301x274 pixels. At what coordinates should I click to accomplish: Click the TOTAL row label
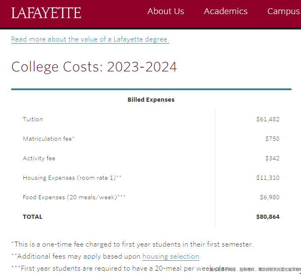pyautogui.click(x=33, y=217)
